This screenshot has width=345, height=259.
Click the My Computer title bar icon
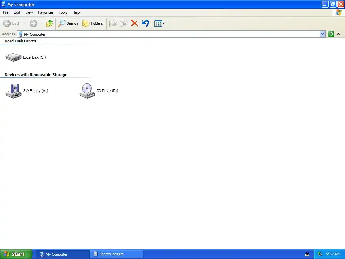[3, 4]
